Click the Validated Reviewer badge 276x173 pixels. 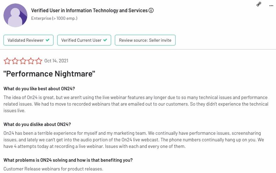coord(28,40)
